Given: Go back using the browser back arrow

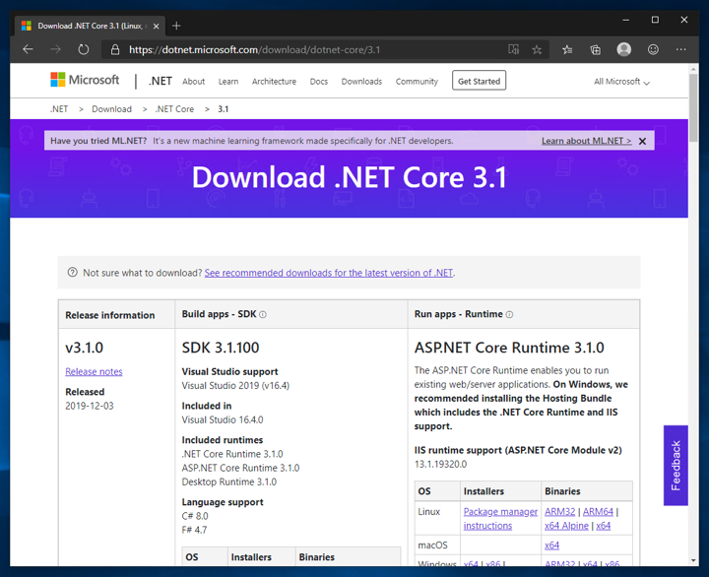Looking at the screenshot, I should click(x=28, y=49).
